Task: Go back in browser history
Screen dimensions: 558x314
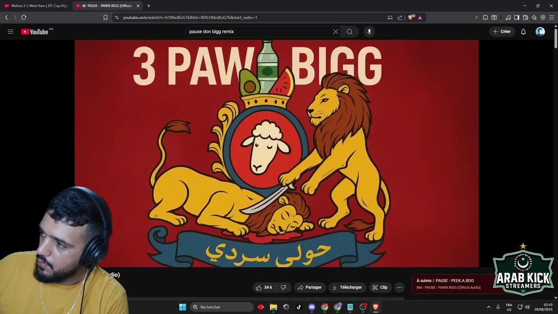Action: pos(7,17)
